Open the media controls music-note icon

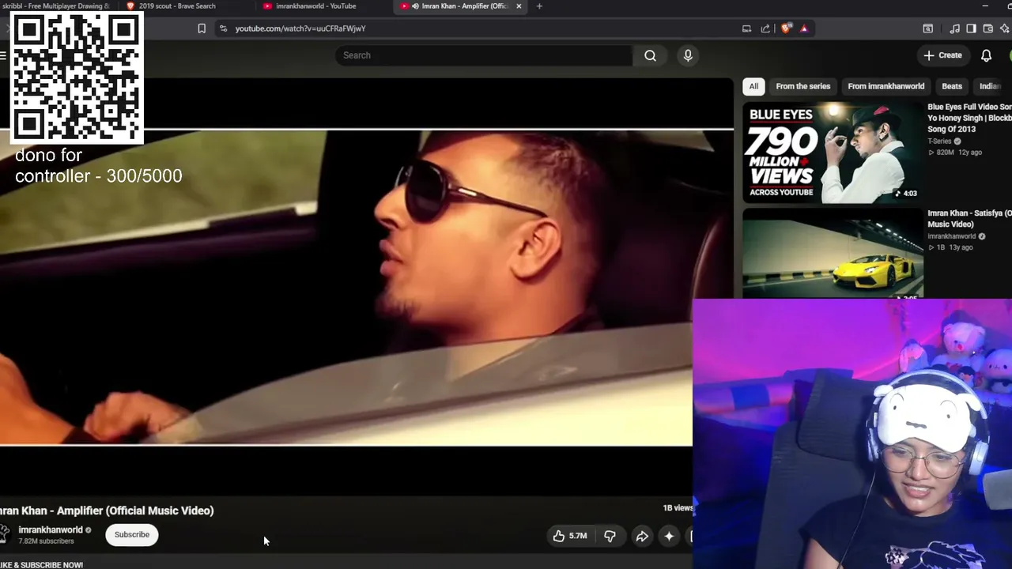pos(954,28)
